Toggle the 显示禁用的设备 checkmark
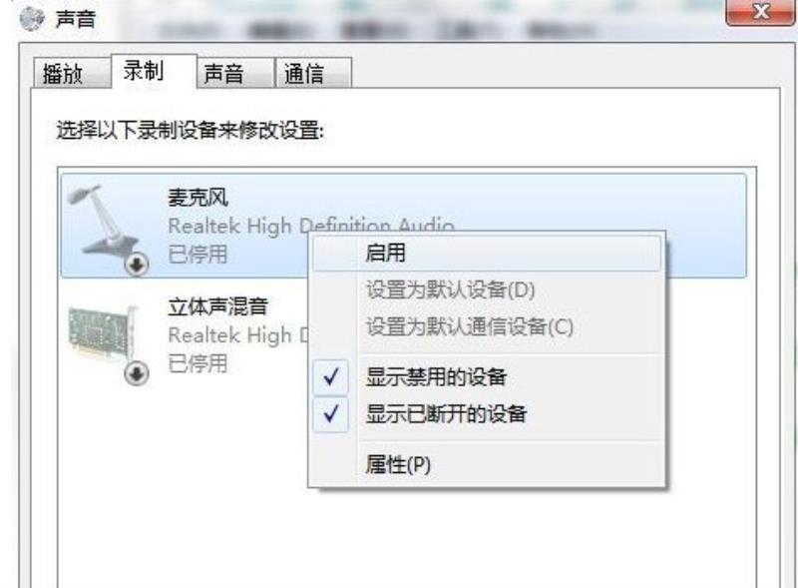Image resolution: width=798 pixels, height=588 pixels. pos(331,377)
